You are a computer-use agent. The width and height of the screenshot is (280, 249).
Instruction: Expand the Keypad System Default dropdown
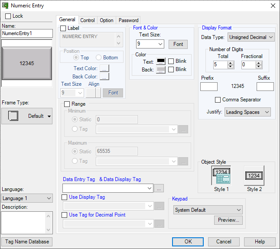click(x=207, y=210)
